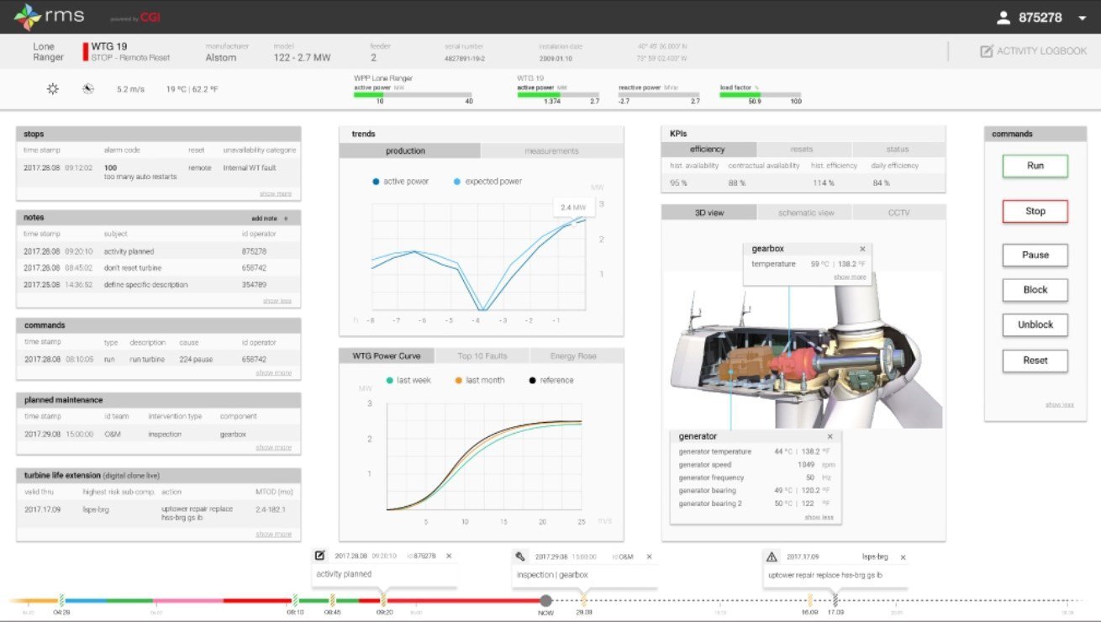Expand planned maintenance list with show more
Screen dimensions: 1101x622
click(273, 447)
